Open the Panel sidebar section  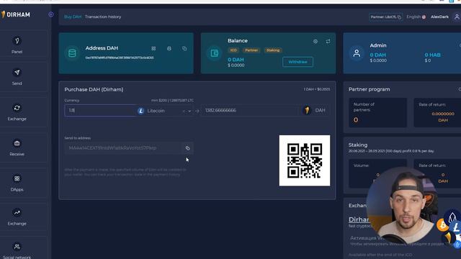[17, 45]
